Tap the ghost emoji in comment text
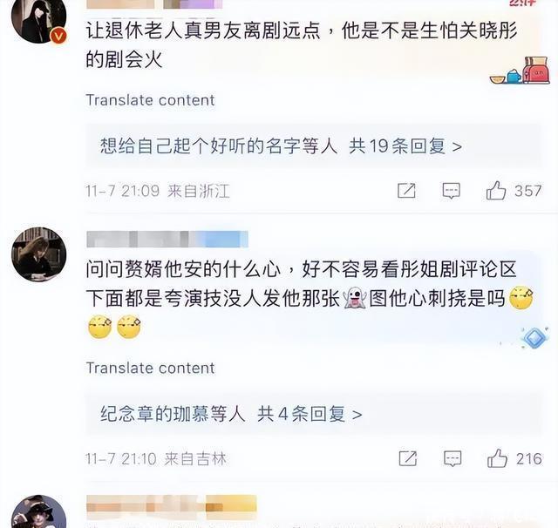This screenshot has height=528, width=558. pos(354,298)
